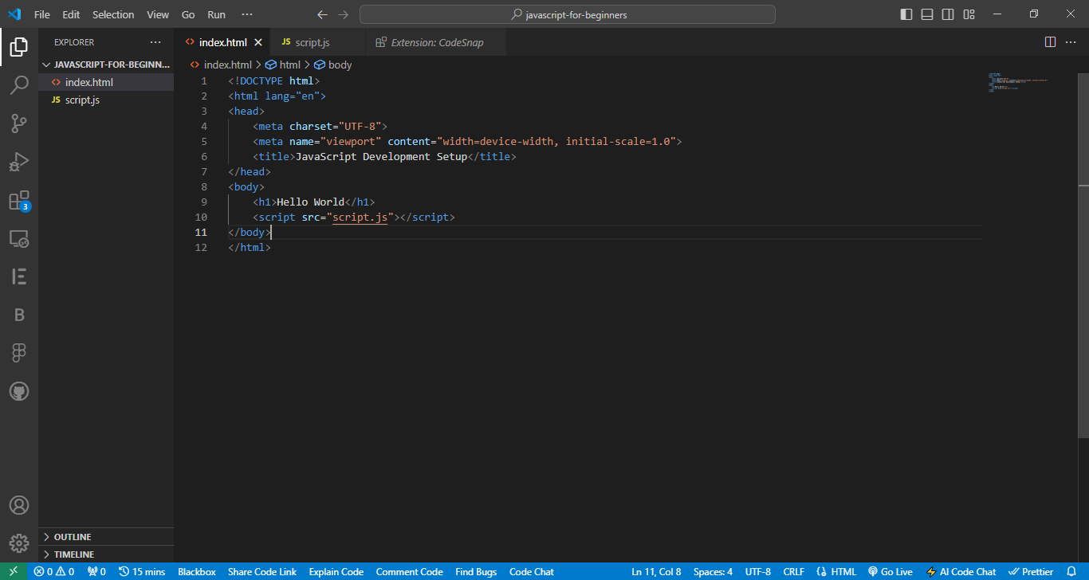Viewport: 1089px width, 580px height.
Task: Toggle the primary side bar
Action: pos(906,14)
